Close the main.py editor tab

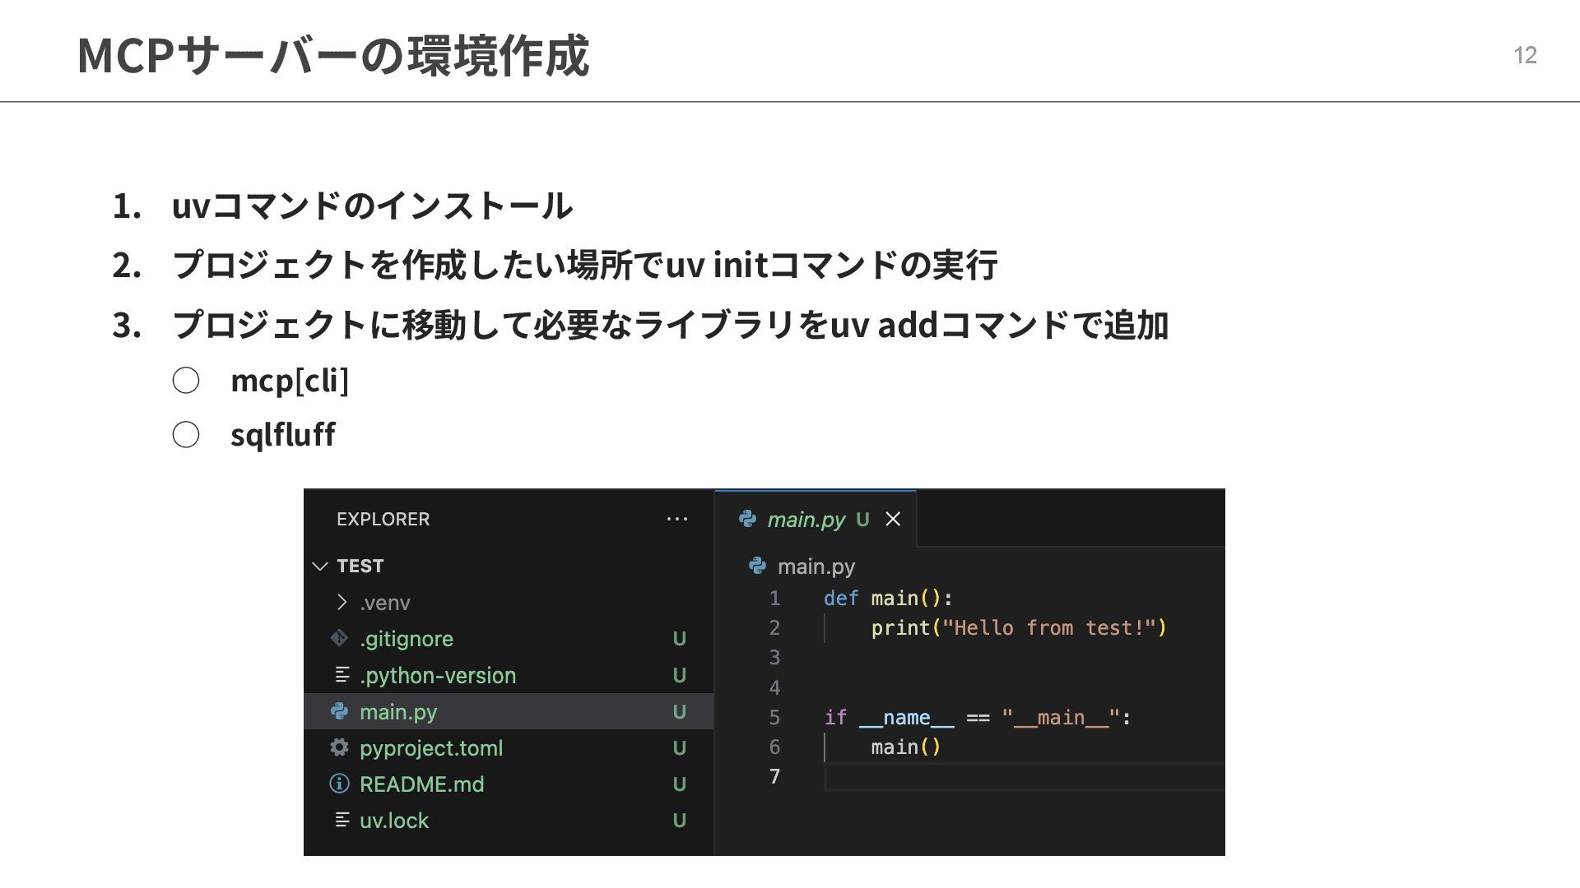[x=893, y=519]
